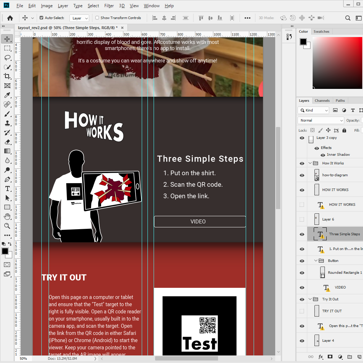
Task: Select the Horizontal Type tool
Action: [x=7, y=189]
